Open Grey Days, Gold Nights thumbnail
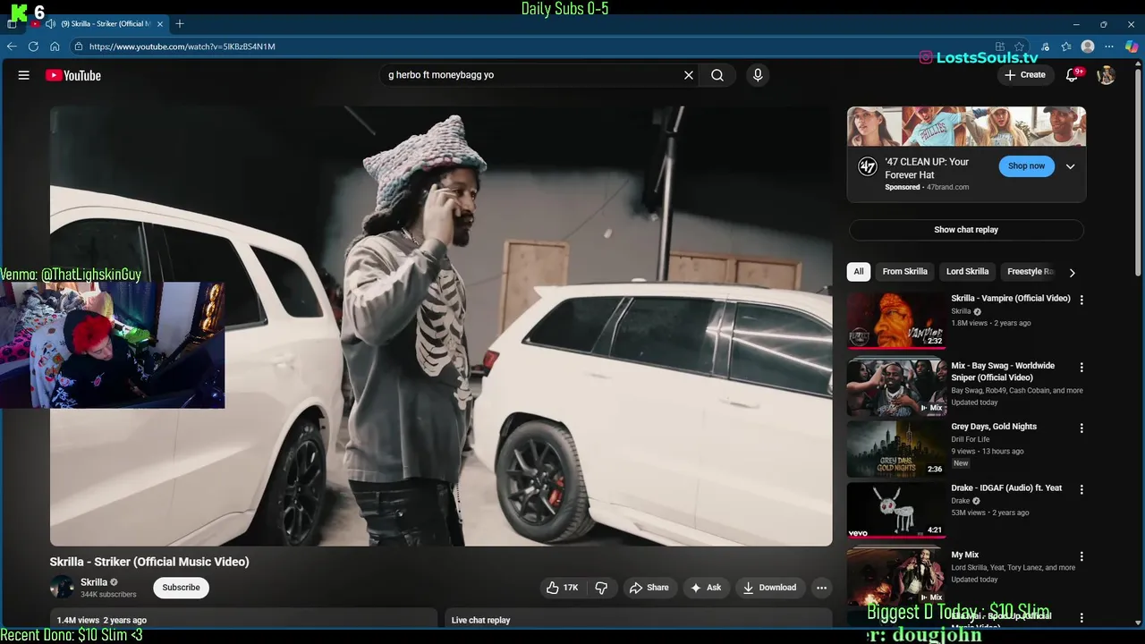This screenshot has width=1145, height=644. pos(896,449)
